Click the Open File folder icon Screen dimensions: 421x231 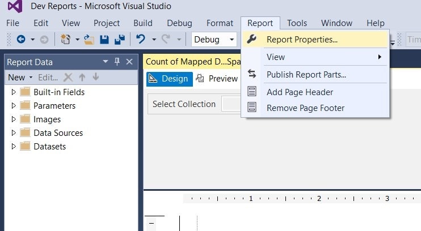pyautogui.click(x=89, y=40)
